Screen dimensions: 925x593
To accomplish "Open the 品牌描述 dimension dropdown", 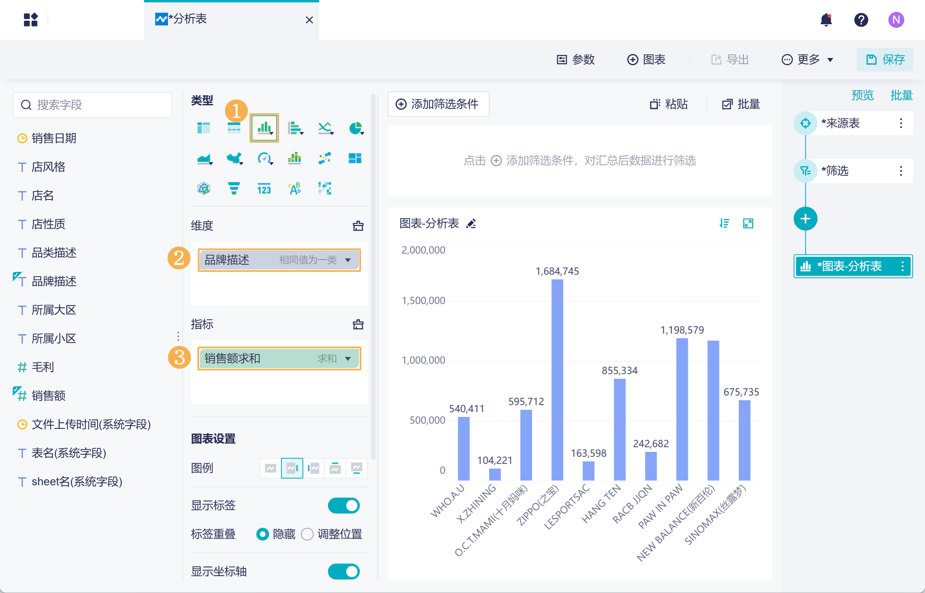I will (x=348, y=260).
